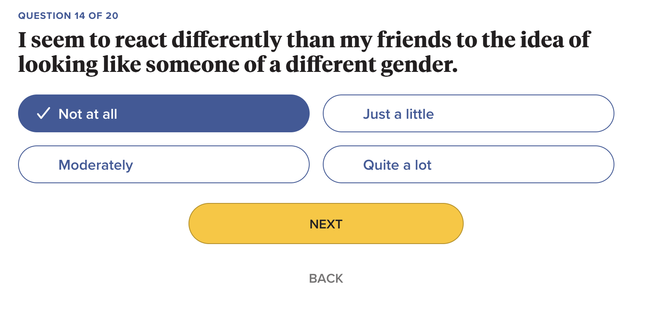Image resolution: width=653 pixels, height=318 pixels.
Task: Pick "Moderately" as the answer
Action: 163,164
